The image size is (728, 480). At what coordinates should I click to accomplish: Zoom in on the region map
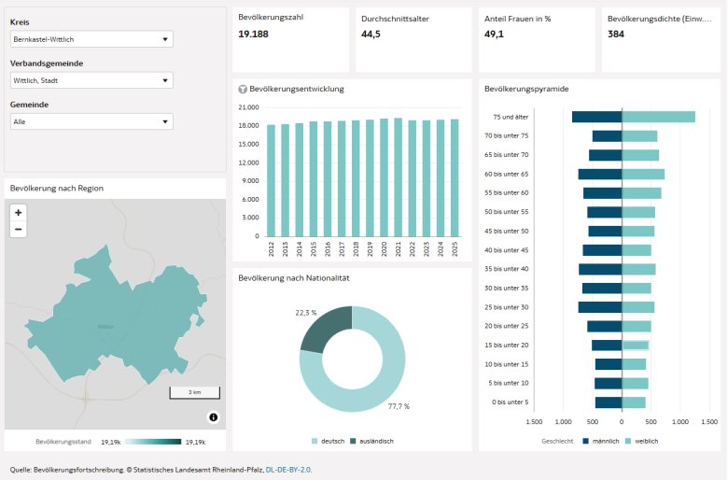click(x=19, y=213)
